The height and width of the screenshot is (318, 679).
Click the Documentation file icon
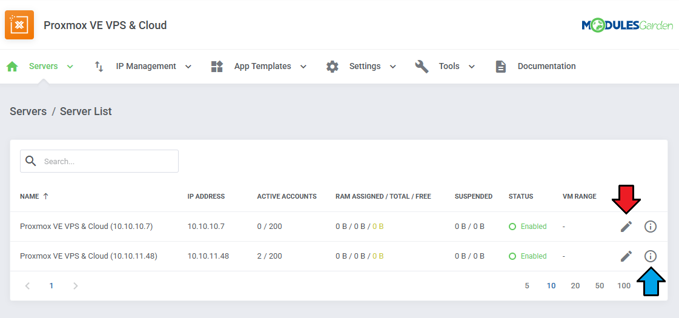coord(500,66)
